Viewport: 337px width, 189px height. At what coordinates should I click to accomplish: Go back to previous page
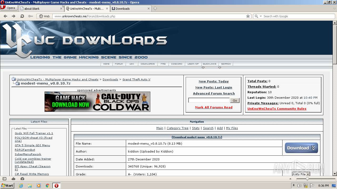click(x=5, y=16)
